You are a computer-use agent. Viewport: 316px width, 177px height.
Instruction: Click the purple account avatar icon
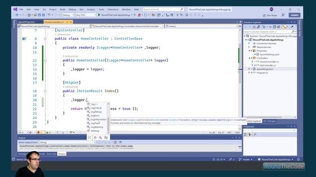[x=272, y=9]
